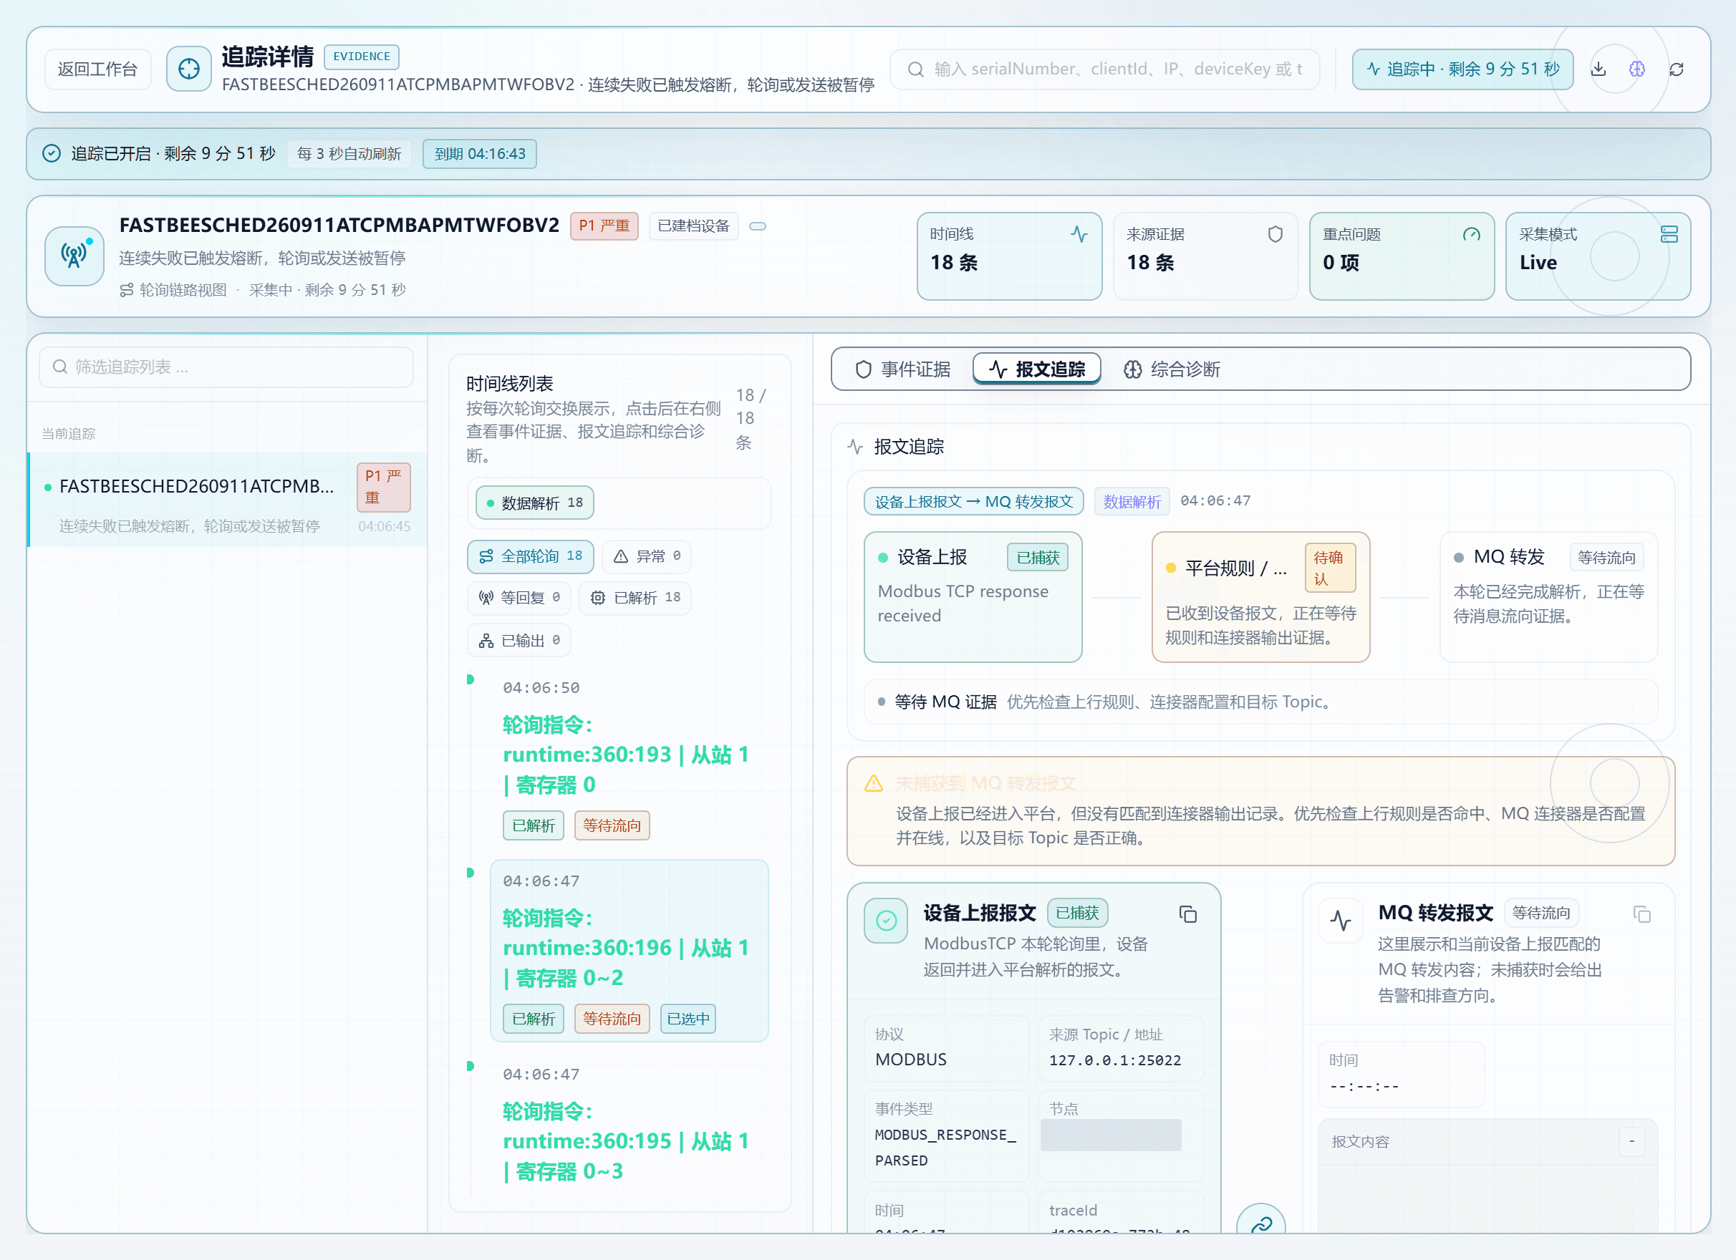Collapse the 报文内容 section with minus button
The image size is (1736, 1260).
(x=1631, y=1141)
